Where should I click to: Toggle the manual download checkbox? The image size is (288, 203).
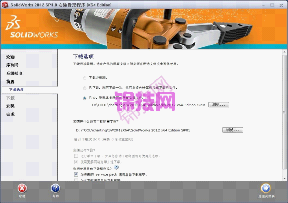click(x=76, y=156)
